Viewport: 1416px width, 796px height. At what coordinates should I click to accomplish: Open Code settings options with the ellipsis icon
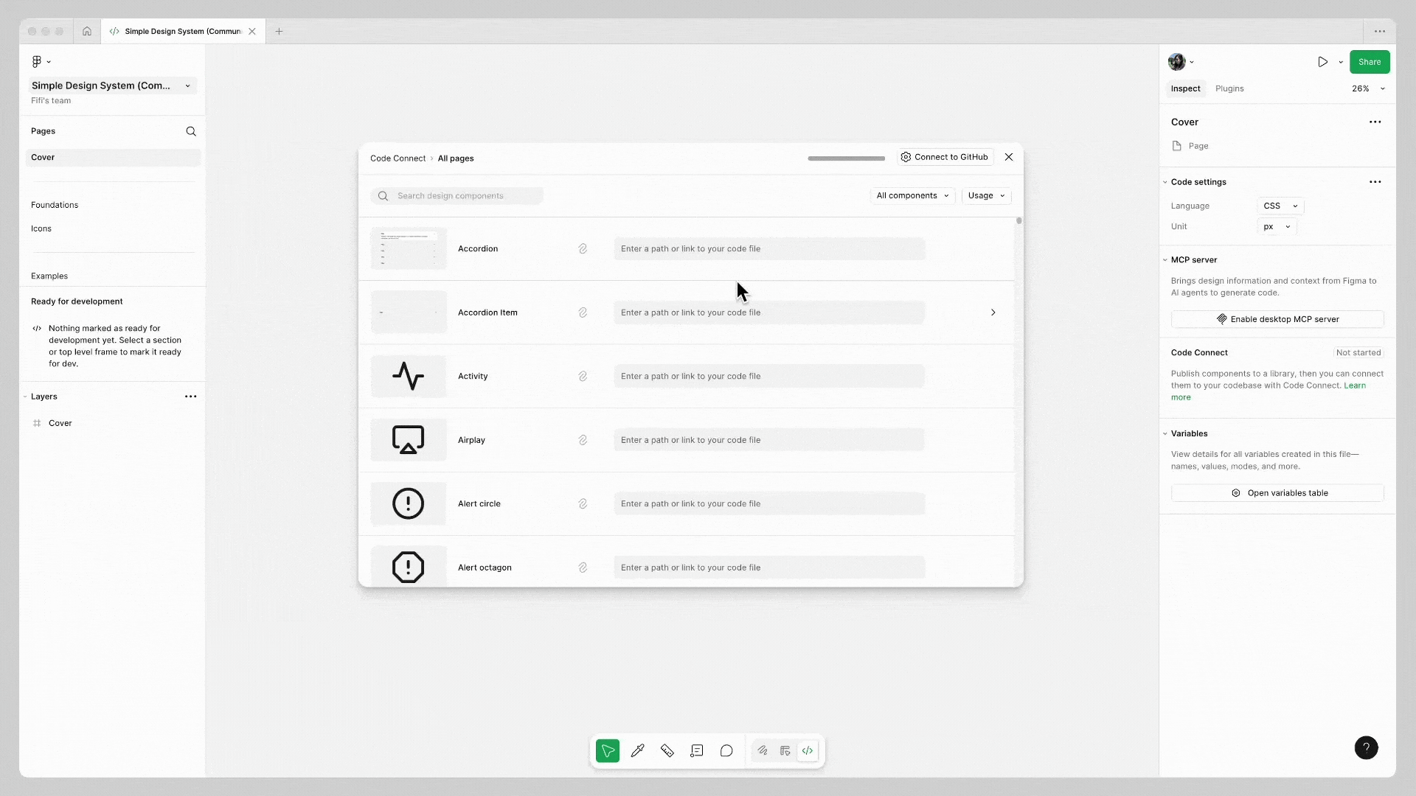(x=1375, y=182)
